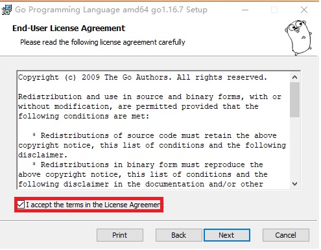Cancel the Go installation
The height and width of the screenshot is (250, 321).
click(286, 235)
